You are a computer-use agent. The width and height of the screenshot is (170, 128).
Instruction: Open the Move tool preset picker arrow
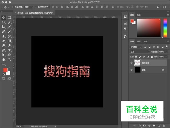pyautogui.click(x=9, y=7)
